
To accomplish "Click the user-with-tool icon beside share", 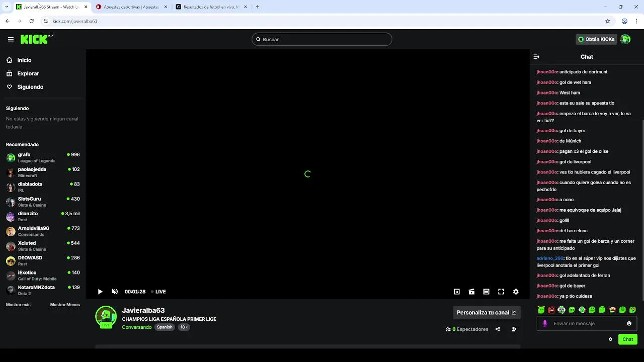I will [x=514, y=329].
